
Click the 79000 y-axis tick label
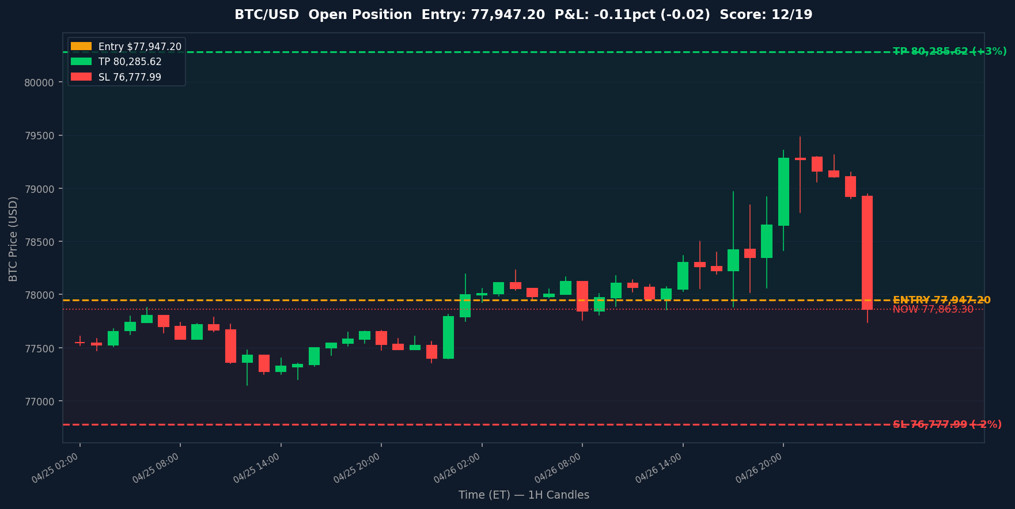click(x=39, y=189)
